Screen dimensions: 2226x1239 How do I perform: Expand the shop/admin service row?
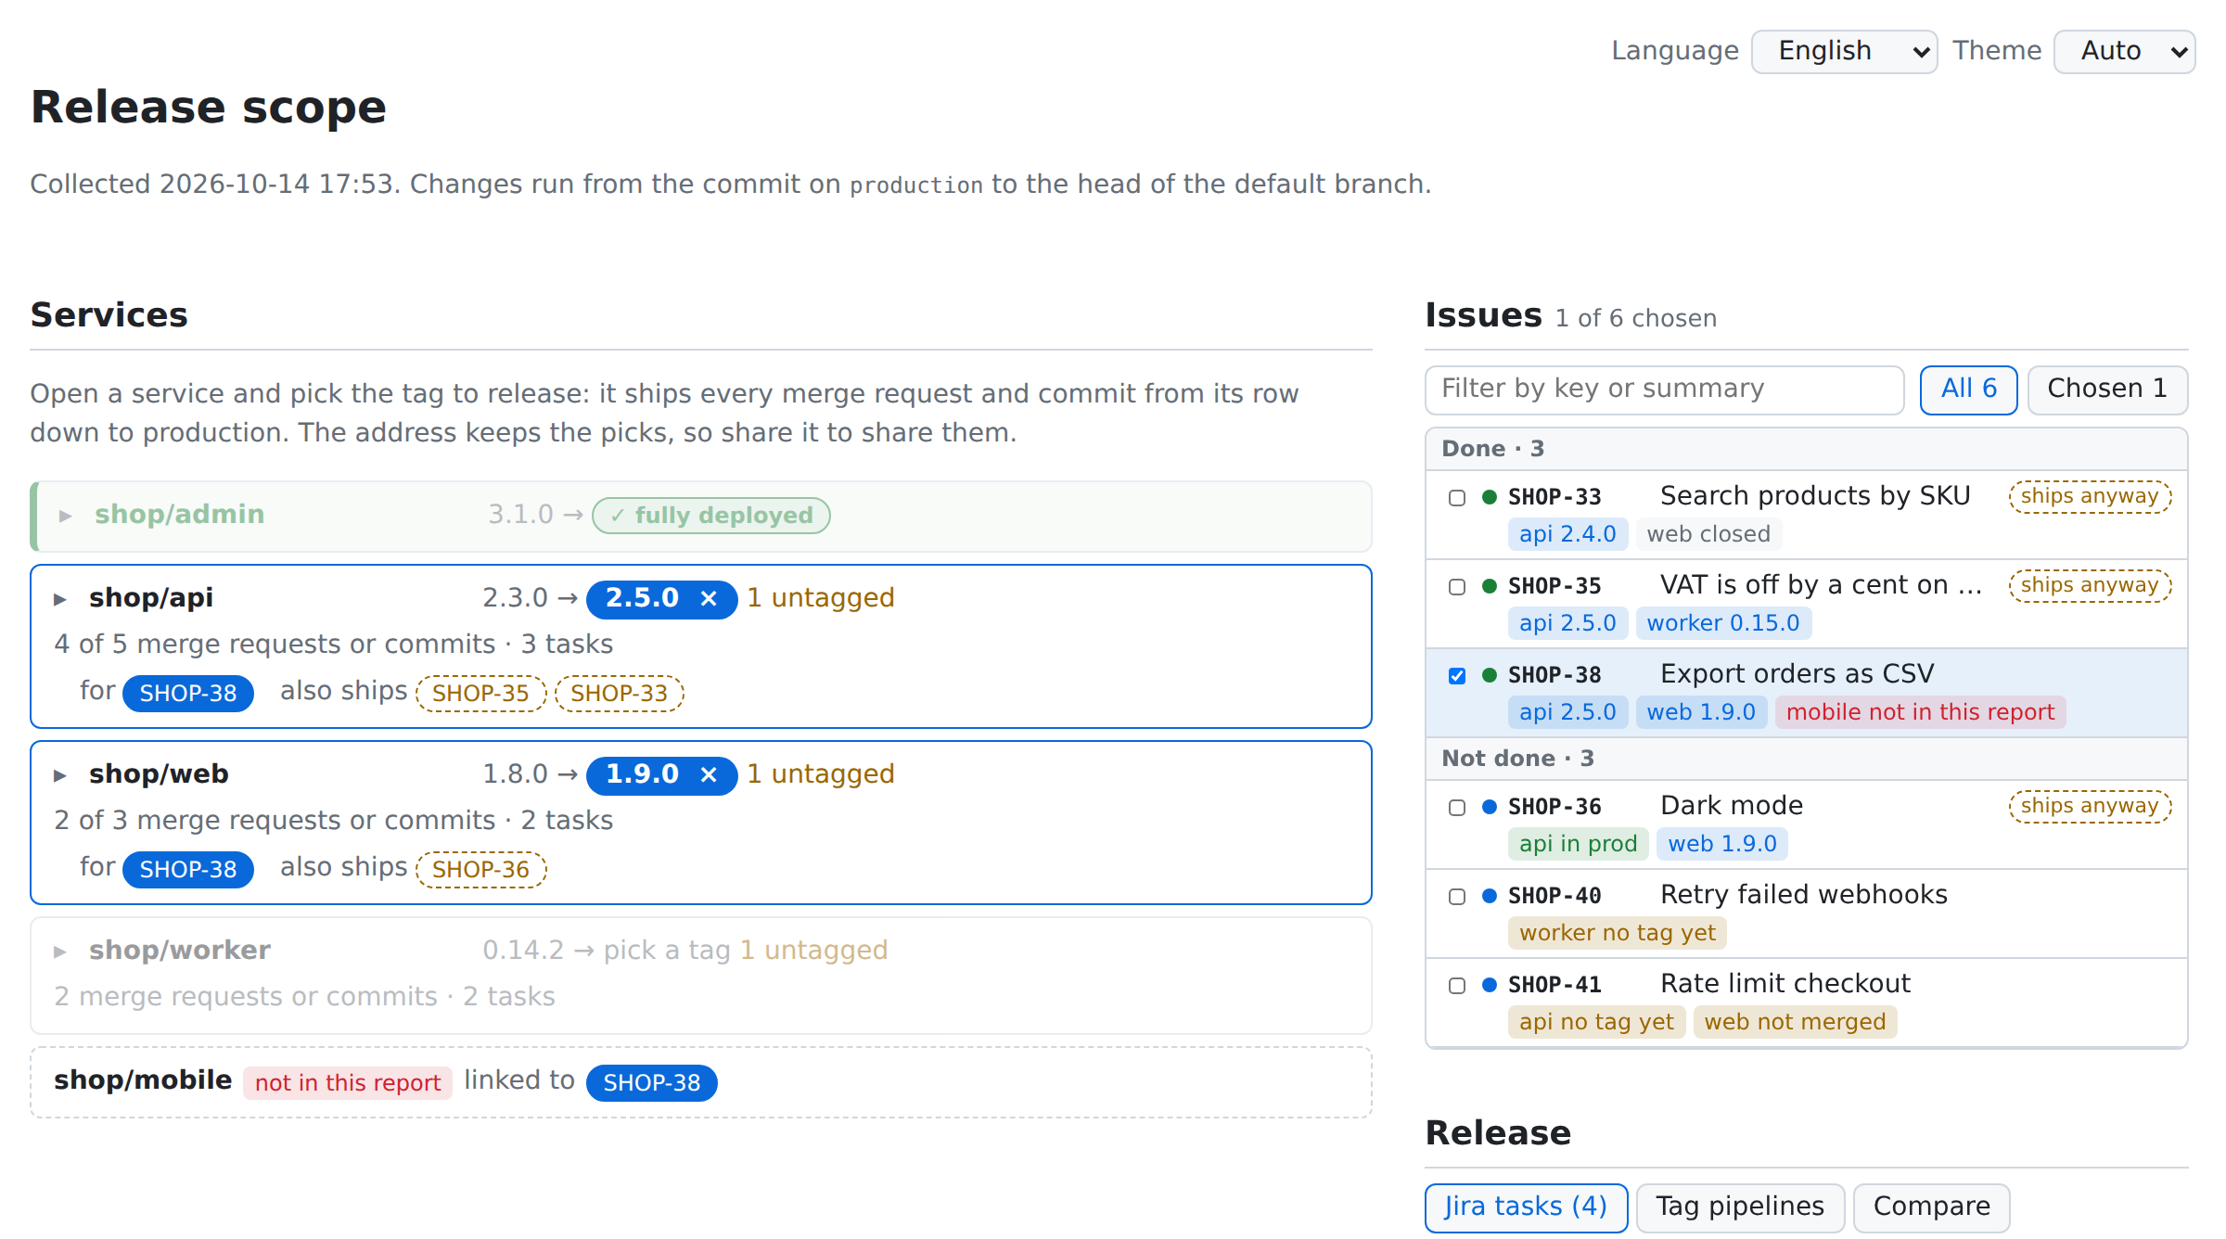coord(65,516)
